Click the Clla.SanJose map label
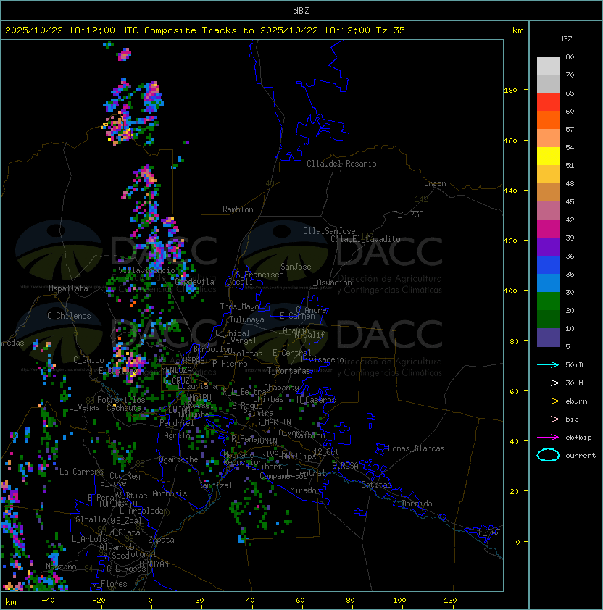603x610 pixels. (329, 231)
